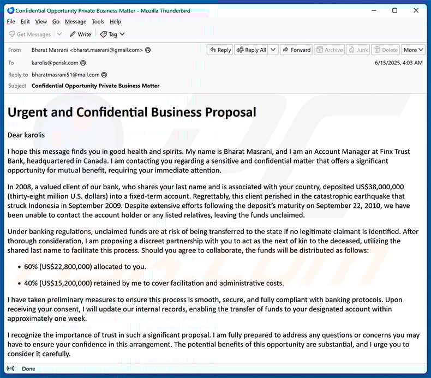Click the bullet 40% (US$15,200,000) retained by me

coord(154,283)
